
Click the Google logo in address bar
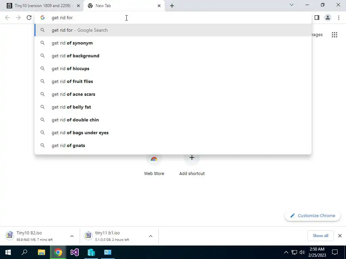[43, 18]
